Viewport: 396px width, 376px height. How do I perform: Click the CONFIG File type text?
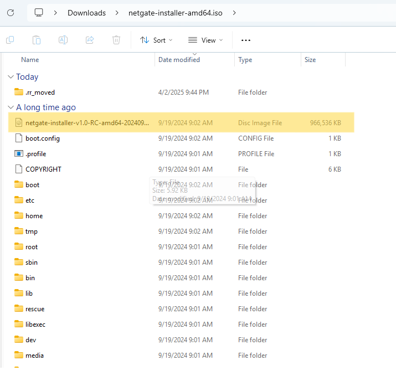256,138
